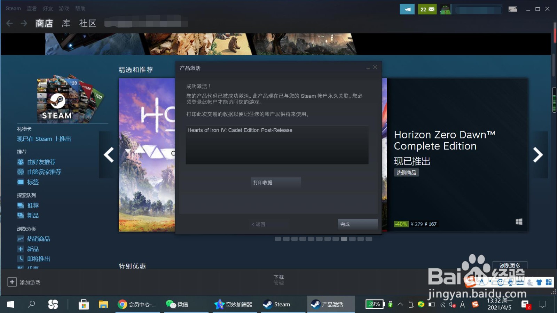The height and width of the screenshot is (313, 557).
Task: Select the first carousel page indicator
Action: pyautogui.click(x=278, y=239)
